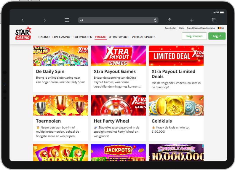This screenshot has width=235, height=170.
Task: Open the Limited Deal banner image
Action: tap(176, 56)
